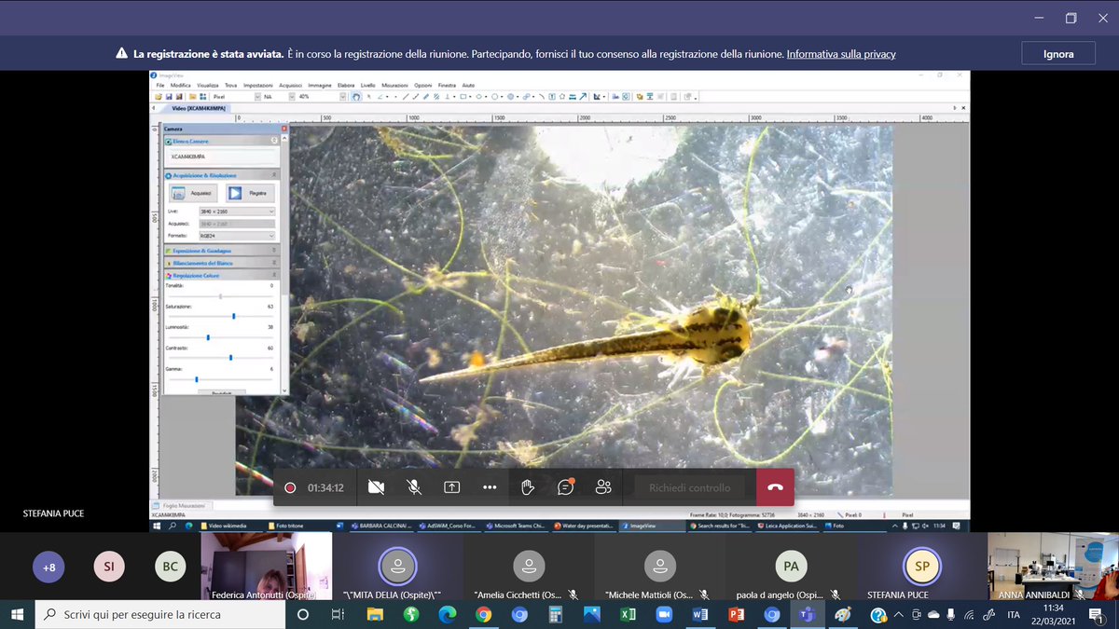1119x629 pixels.
Task: Open the notification center icon
Action: coord(1096,615)
